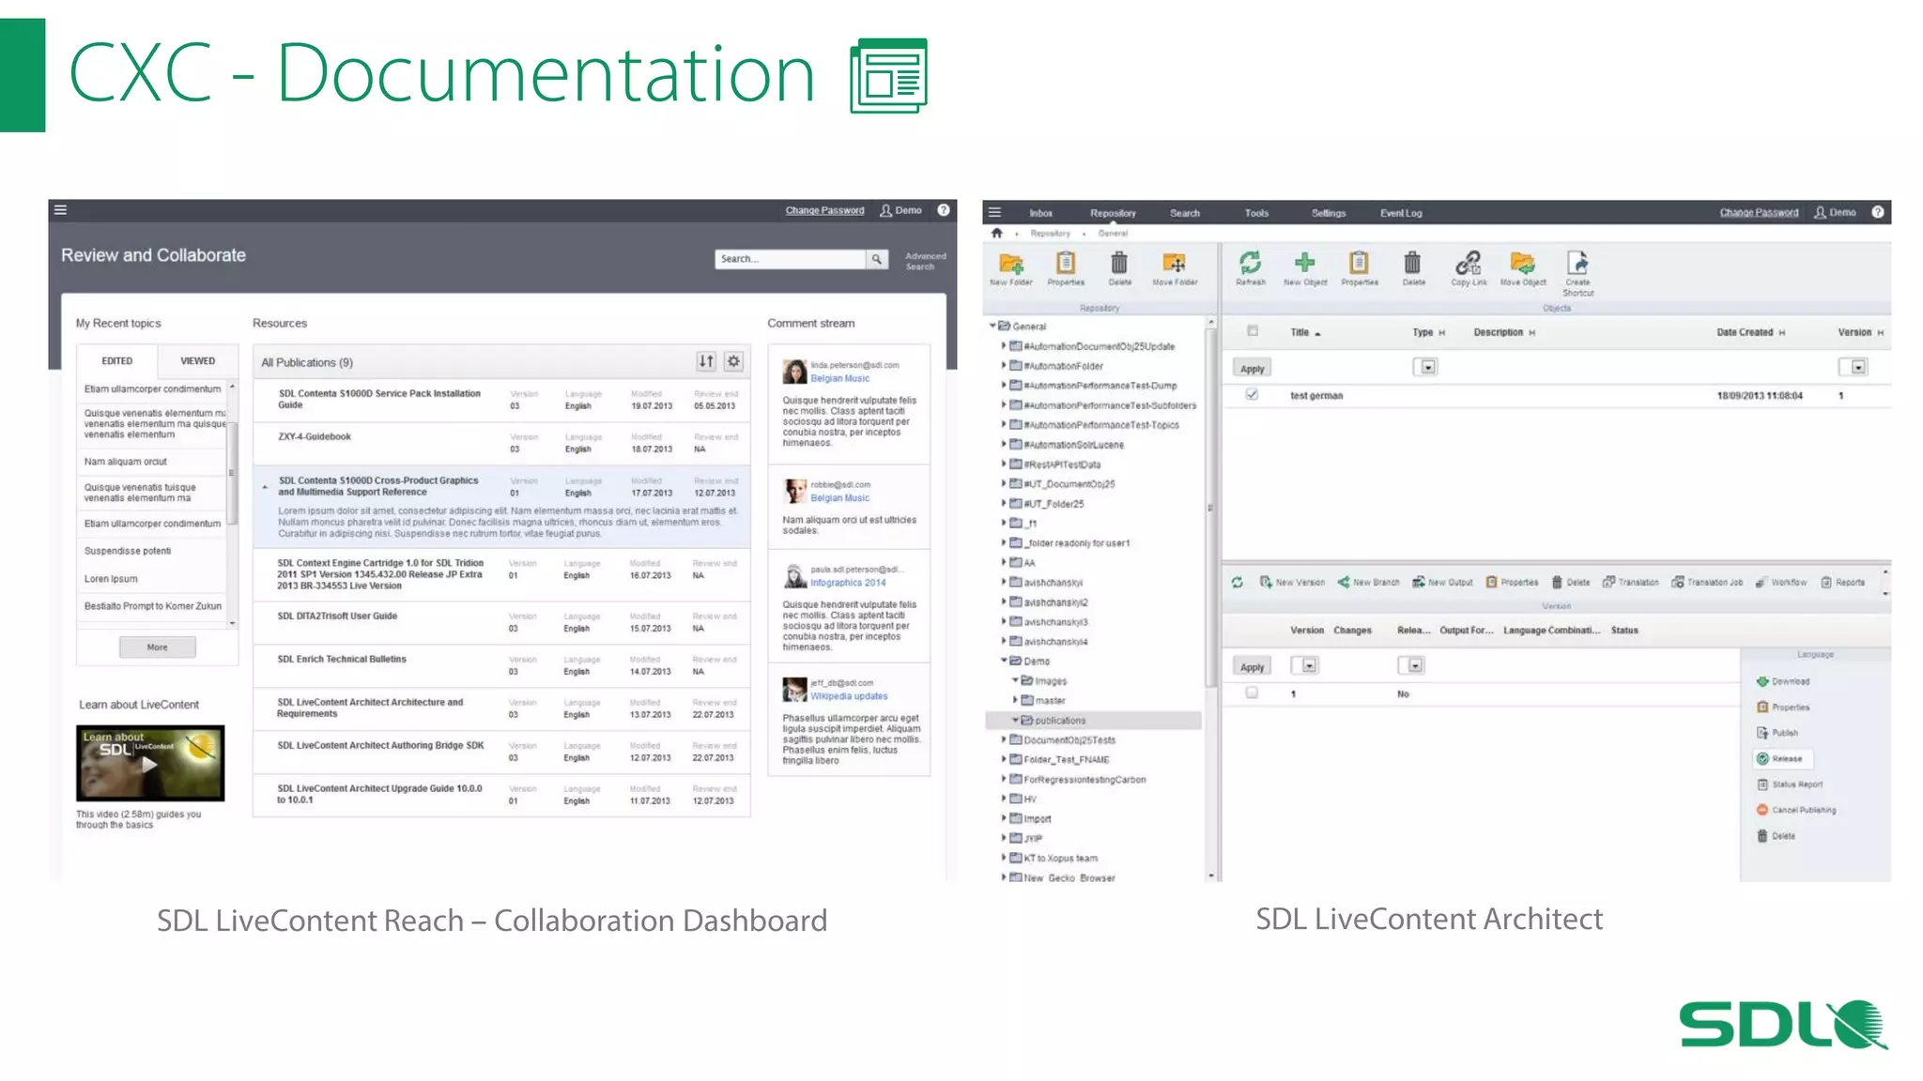Viewport: 1923px width, 1081px height.
Task: Click the New Object plus icon
Action: [x=1304, y=263]
